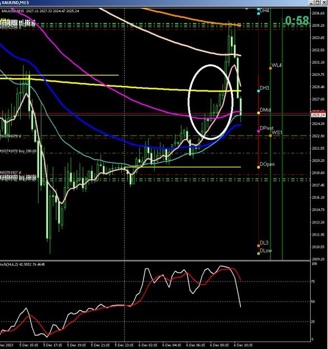Click the orange WS1 weekly marker
This screenshot has width=328, height=349.
pos(270,136)
